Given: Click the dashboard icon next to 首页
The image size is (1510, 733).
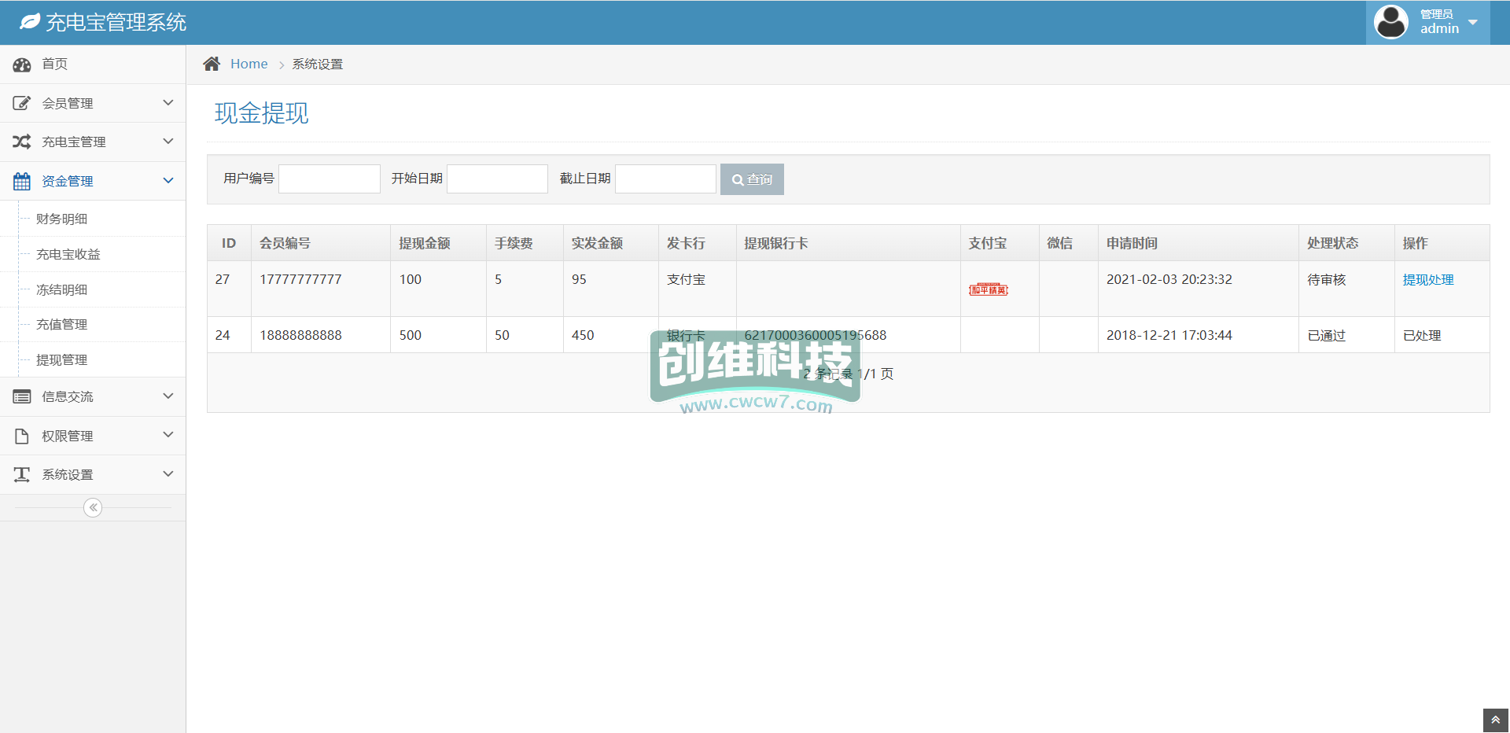Looking at the screenshot, I should pyautogui.click(x=22, y=64).
